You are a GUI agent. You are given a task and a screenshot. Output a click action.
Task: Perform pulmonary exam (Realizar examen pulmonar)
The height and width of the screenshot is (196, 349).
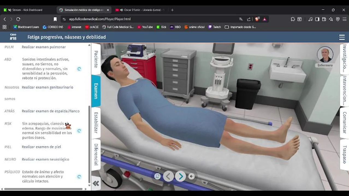pyautogui.click(x=44, y=47)
